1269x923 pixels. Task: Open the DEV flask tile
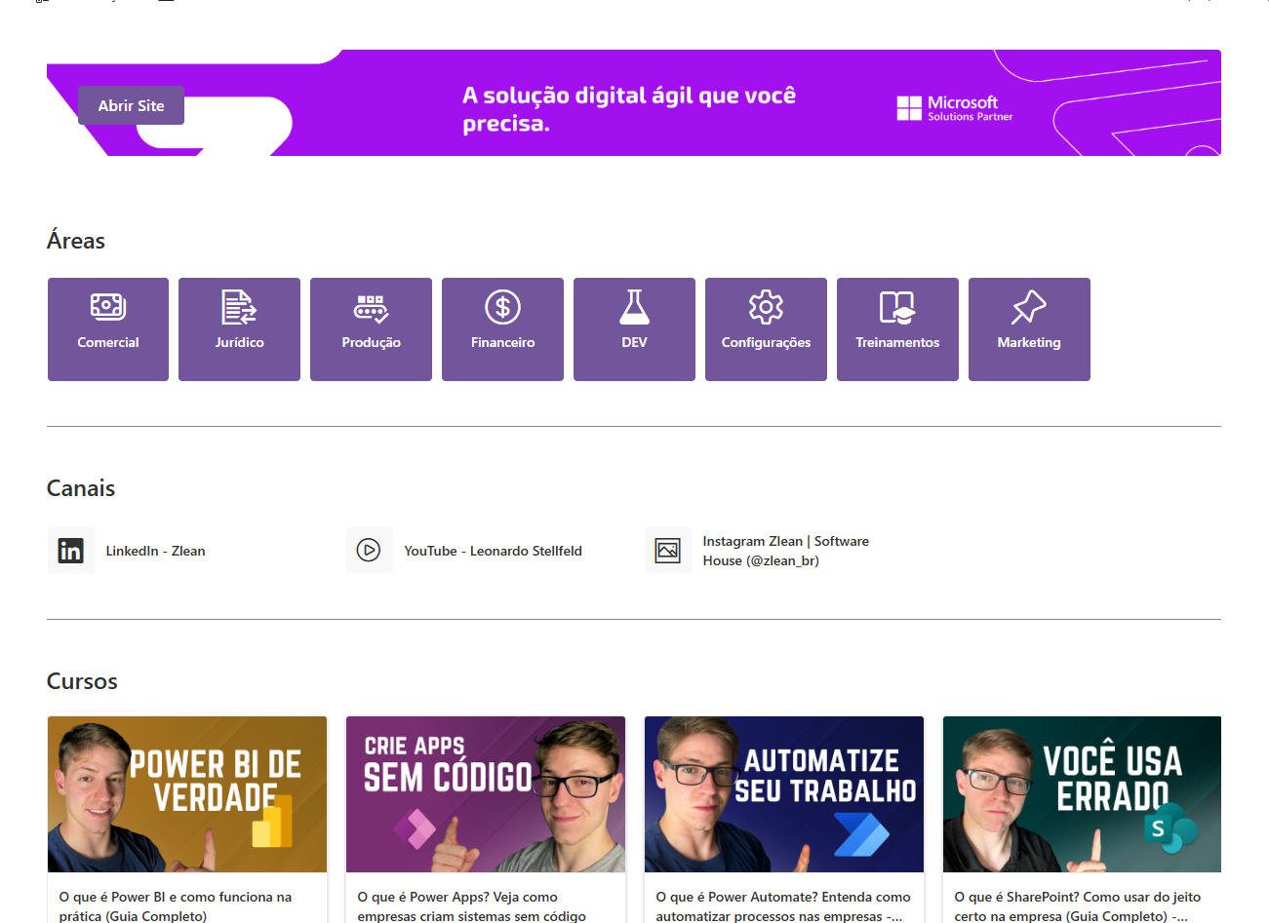pos(634,329)
